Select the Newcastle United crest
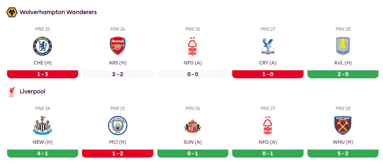Image resolution: width=383 pixels, height=164 pixels. coord(43,126)
